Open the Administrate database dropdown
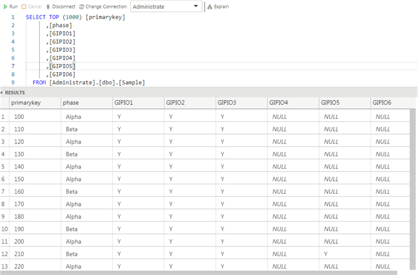Screen dimensions: 418x275 coord(196,6)
